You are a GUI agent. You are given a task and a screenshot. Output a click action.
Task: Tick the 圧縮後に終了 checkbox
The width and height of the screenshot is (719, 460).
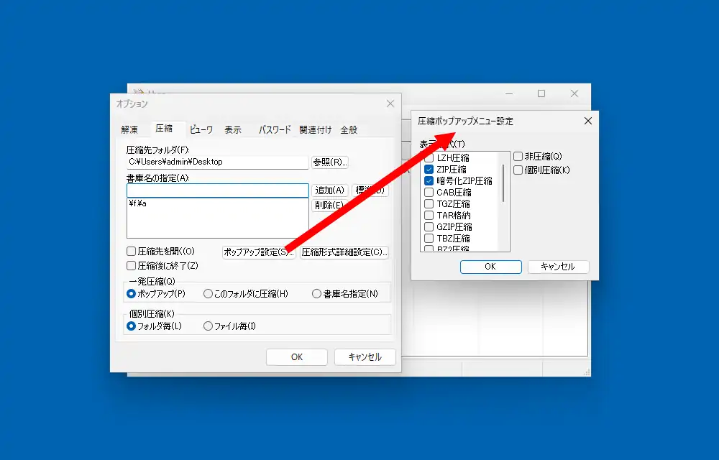(132, 265)
